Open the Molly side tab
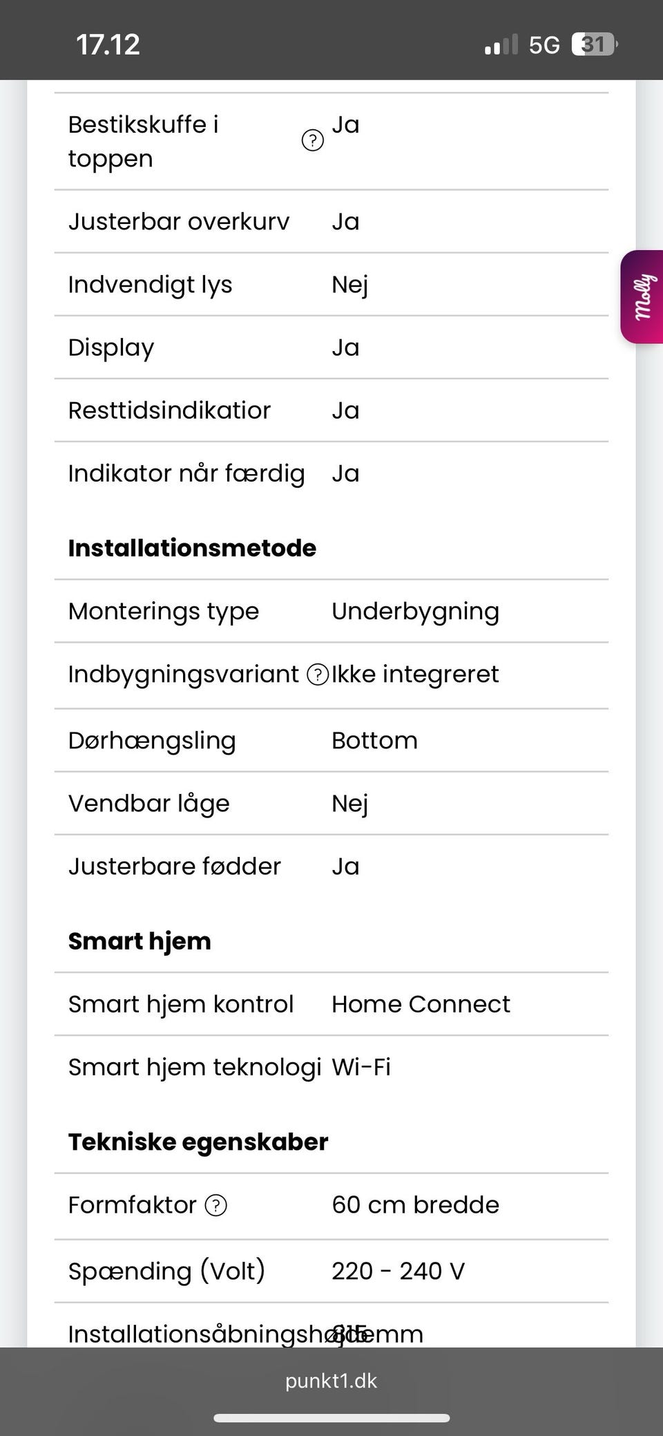 [x=642, y=297]
